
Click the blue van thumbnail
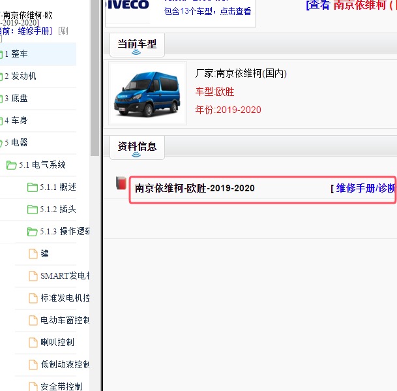[x=147, y=93]
